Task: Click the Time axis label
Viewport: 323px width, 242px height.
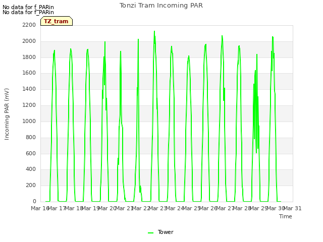Action: [286, 216]
